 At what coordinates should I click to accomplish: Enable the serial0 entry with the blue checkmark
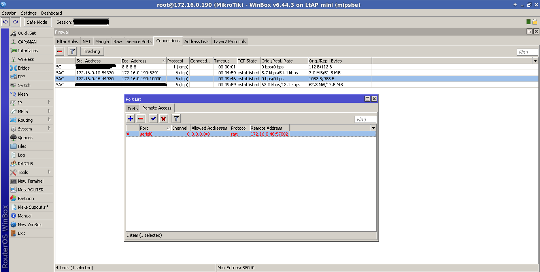click(153, 118)
